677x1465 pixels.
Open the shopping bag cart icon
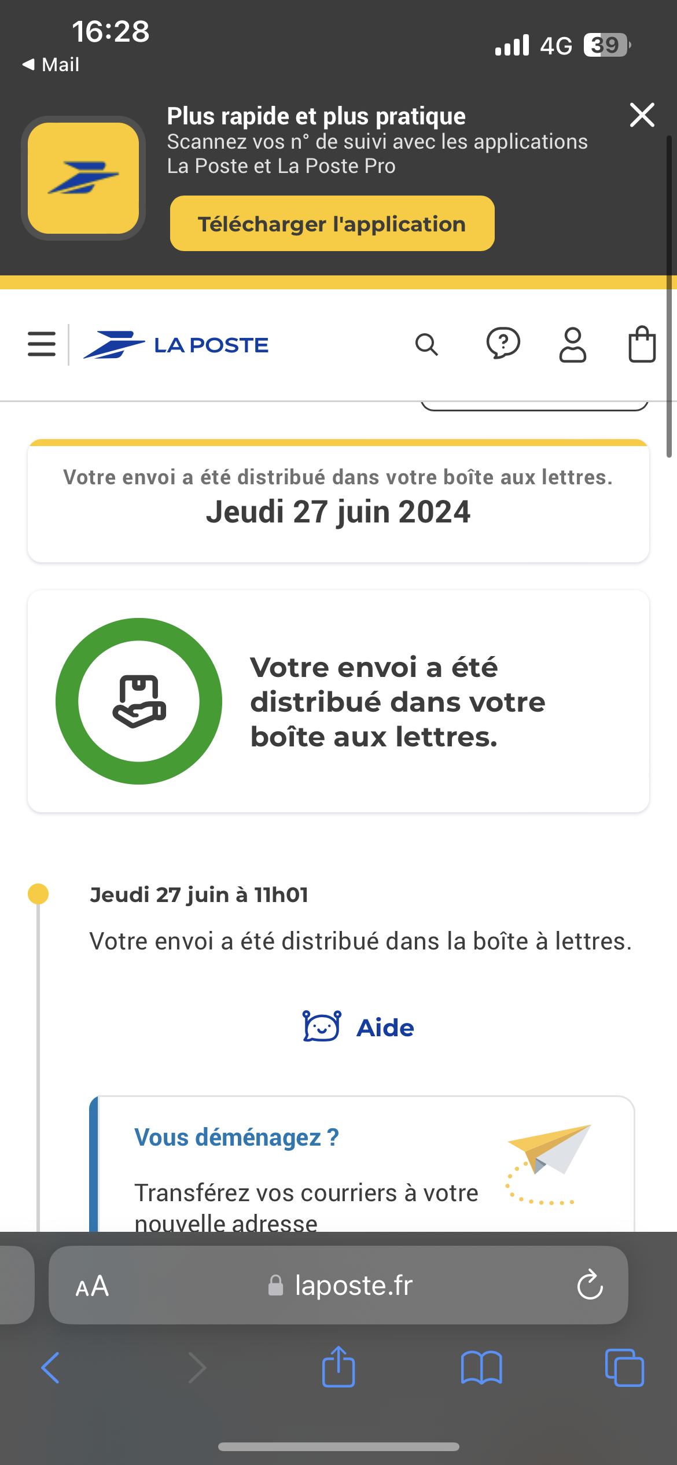coord(642,344)
